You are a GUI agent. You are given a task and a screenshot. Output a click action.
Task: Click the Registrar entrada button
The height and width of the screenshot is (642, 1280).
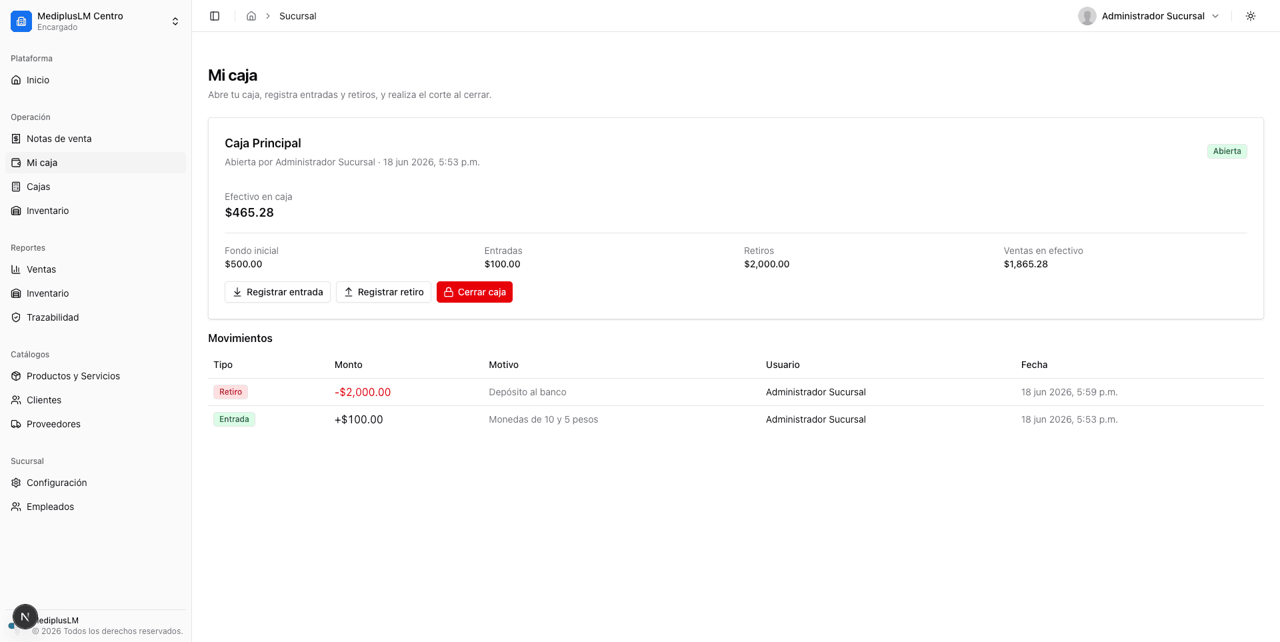pyautogui.click(x=277, y=292)
